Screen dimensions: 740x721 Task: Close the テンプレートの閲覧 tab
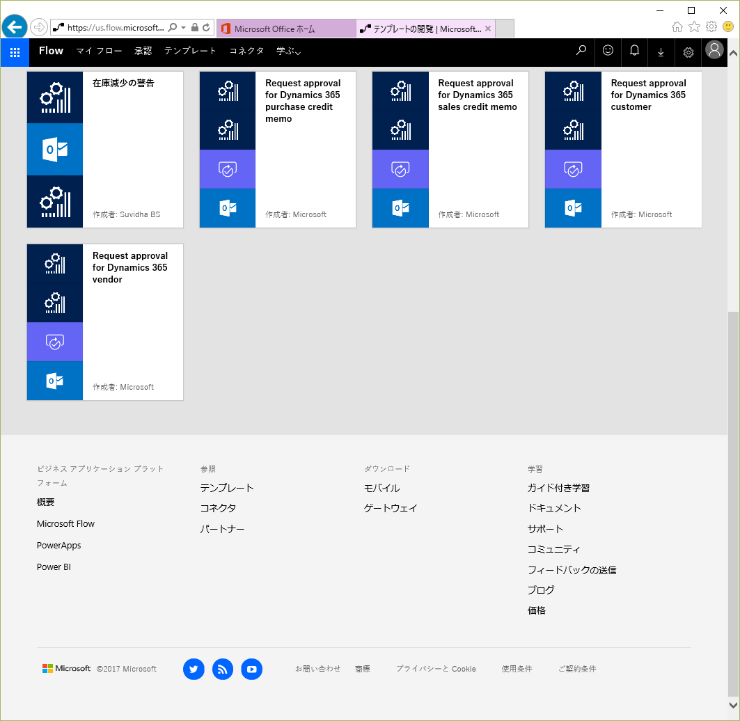click(x=488, y=29)
